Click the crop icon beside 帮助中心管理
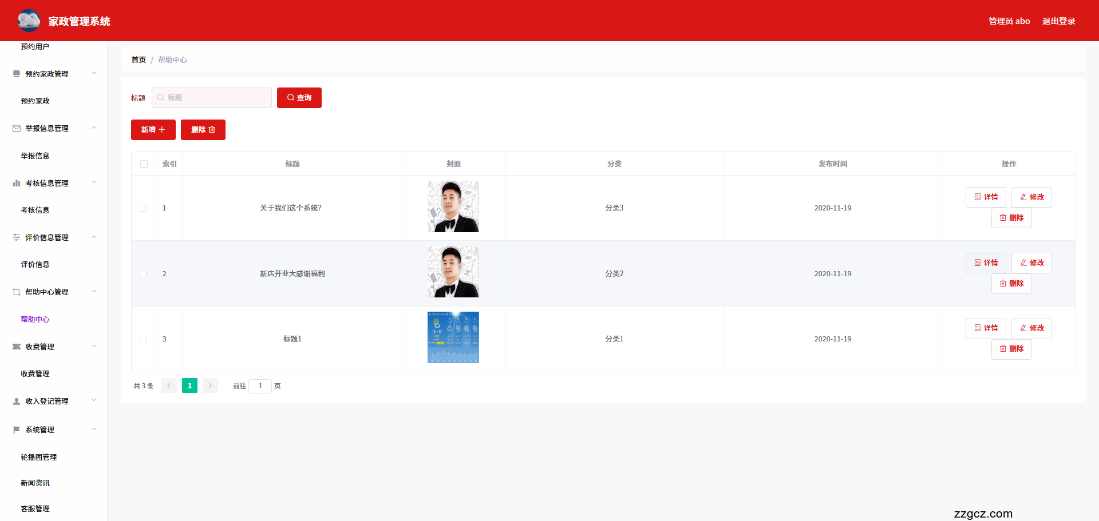Viewport: 1099px width, 521px height. [17, 292]
